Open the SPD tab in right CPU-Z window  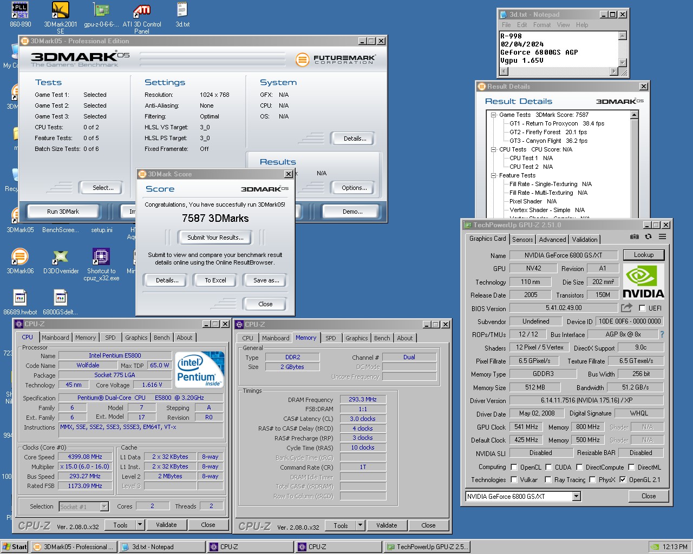coord(331,338)
